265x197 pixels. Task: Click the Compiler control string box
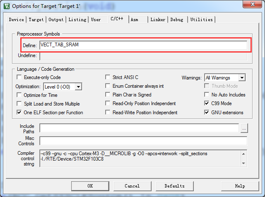[143, 159]
